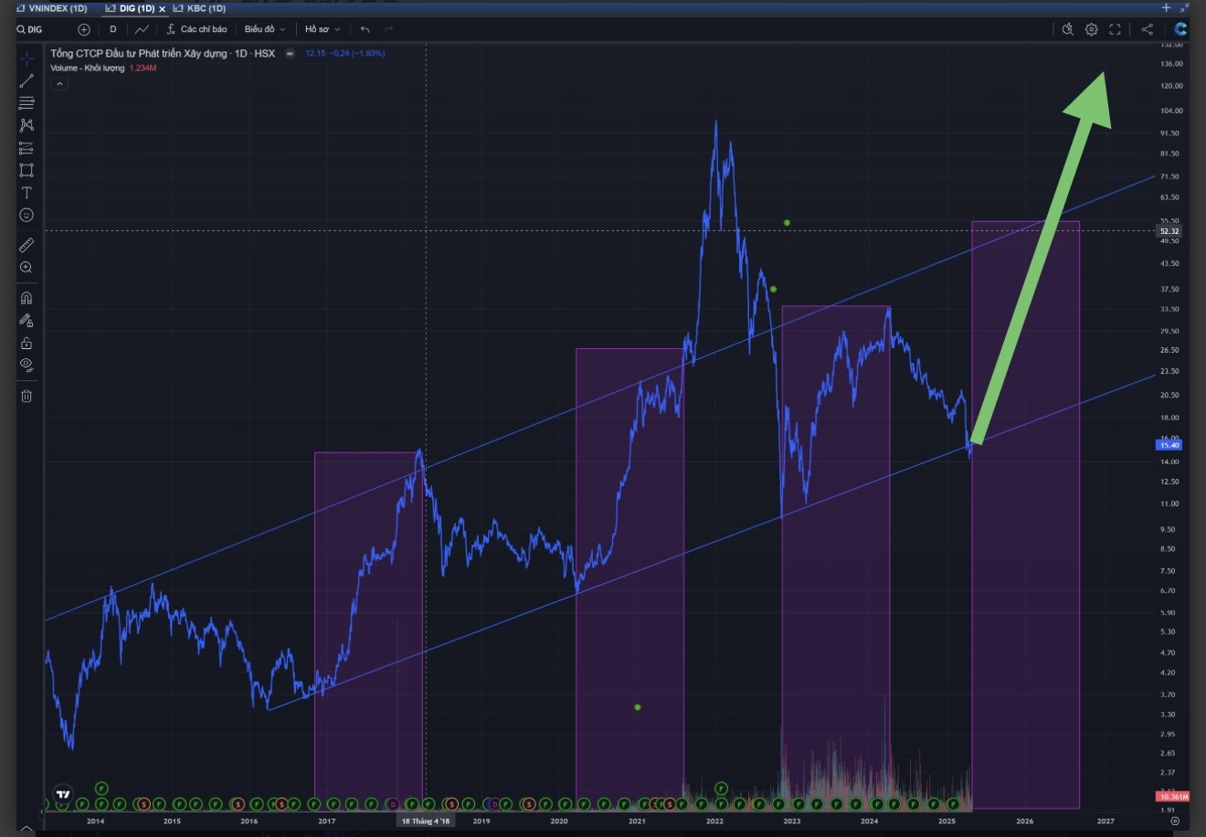
Task: Click the 33.50 price scale value
Action: pyautogui.click(x=1169, y=310)
